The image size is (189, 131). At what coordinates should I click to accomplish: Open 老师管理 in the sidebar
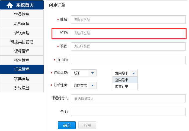pos(22,24)
